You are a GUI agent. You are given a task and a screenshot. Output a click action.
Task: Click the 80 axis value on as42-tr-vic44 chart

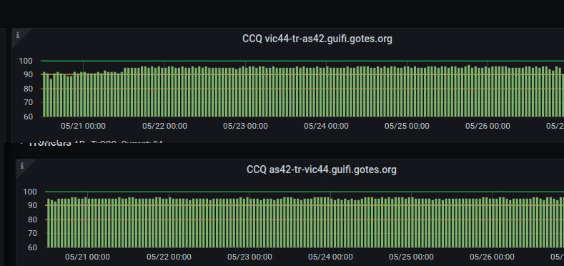(x=32, y=220)
